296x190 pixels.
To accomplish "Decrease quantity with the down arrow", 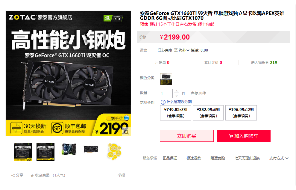I will [177, 96].
